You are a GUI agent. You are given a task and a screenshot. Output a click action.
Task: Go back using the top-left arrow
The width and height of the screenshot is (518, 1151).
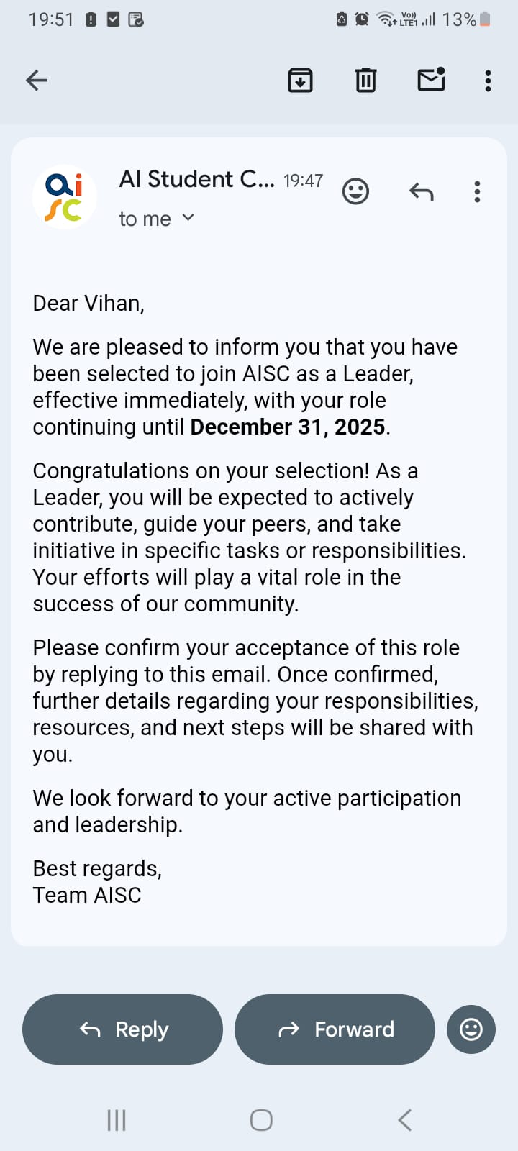[x=37, y=80]
